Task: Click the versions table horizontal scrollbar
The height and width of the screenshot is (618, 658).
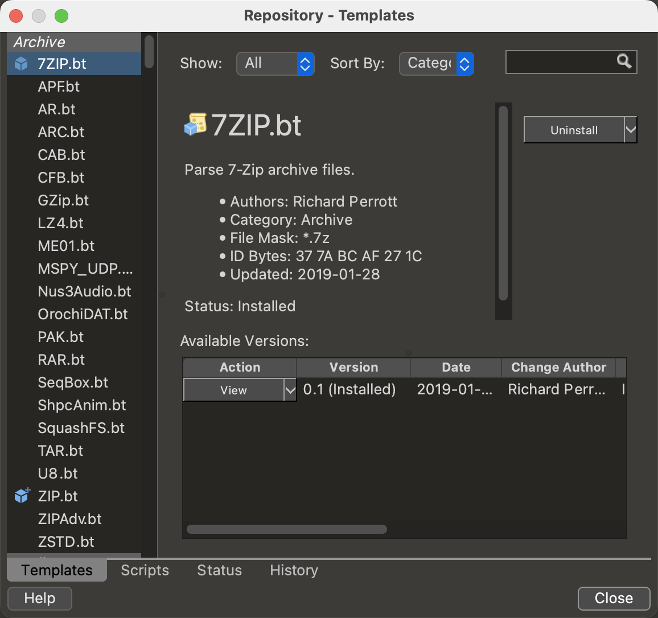Action: pyautogui.click(x=287, y=529)
